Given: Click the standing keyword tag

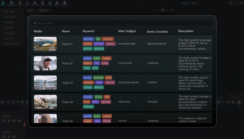Looking at the screenshot, I should point(107,121).
